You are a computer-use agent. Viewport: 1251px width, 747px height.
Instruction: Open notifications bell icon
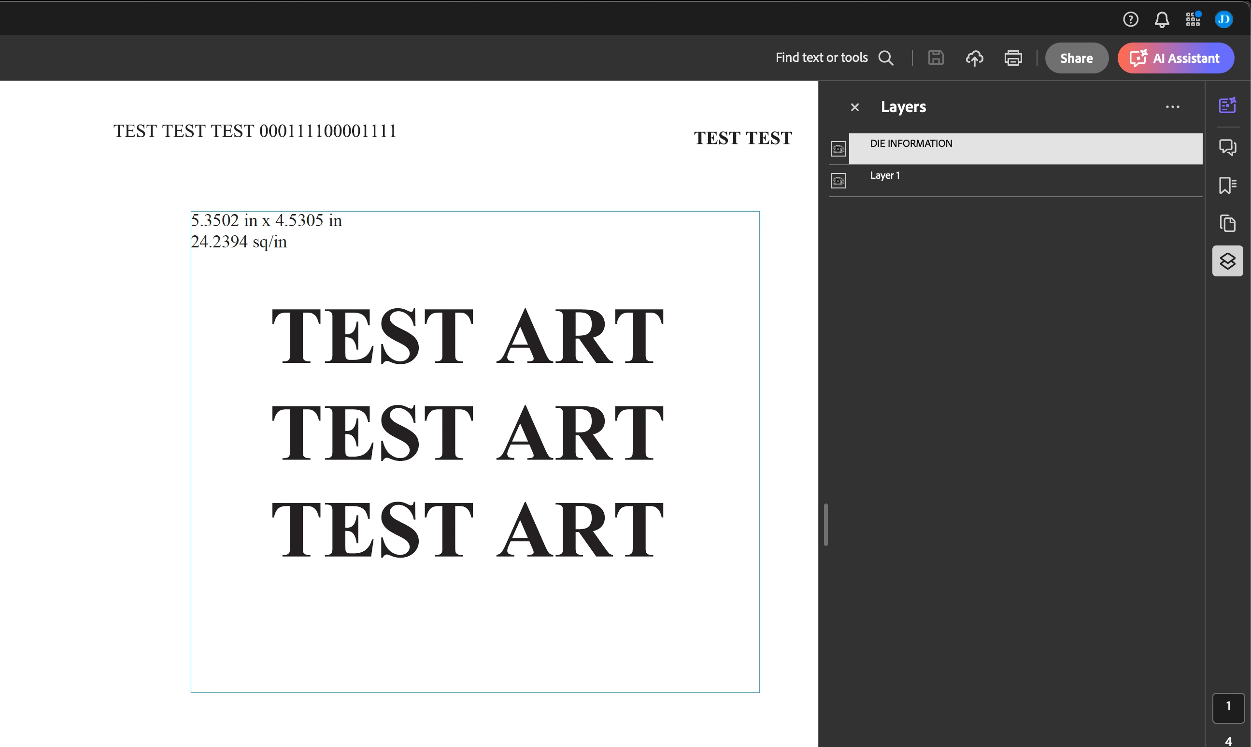1162,20
